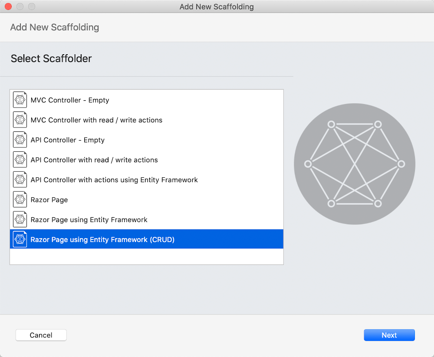Click the Select Scaffolder heading
434x357 pixels.
pyautogui.click(x=51, y=58)
